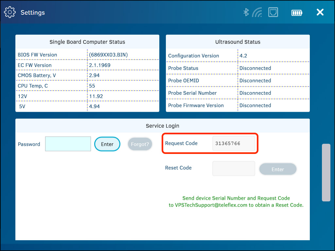The height and width of the screenshot is (251, 335).
Task: Close the Settings screen with X
Action: pyautogui.click(x=320, y=12)
